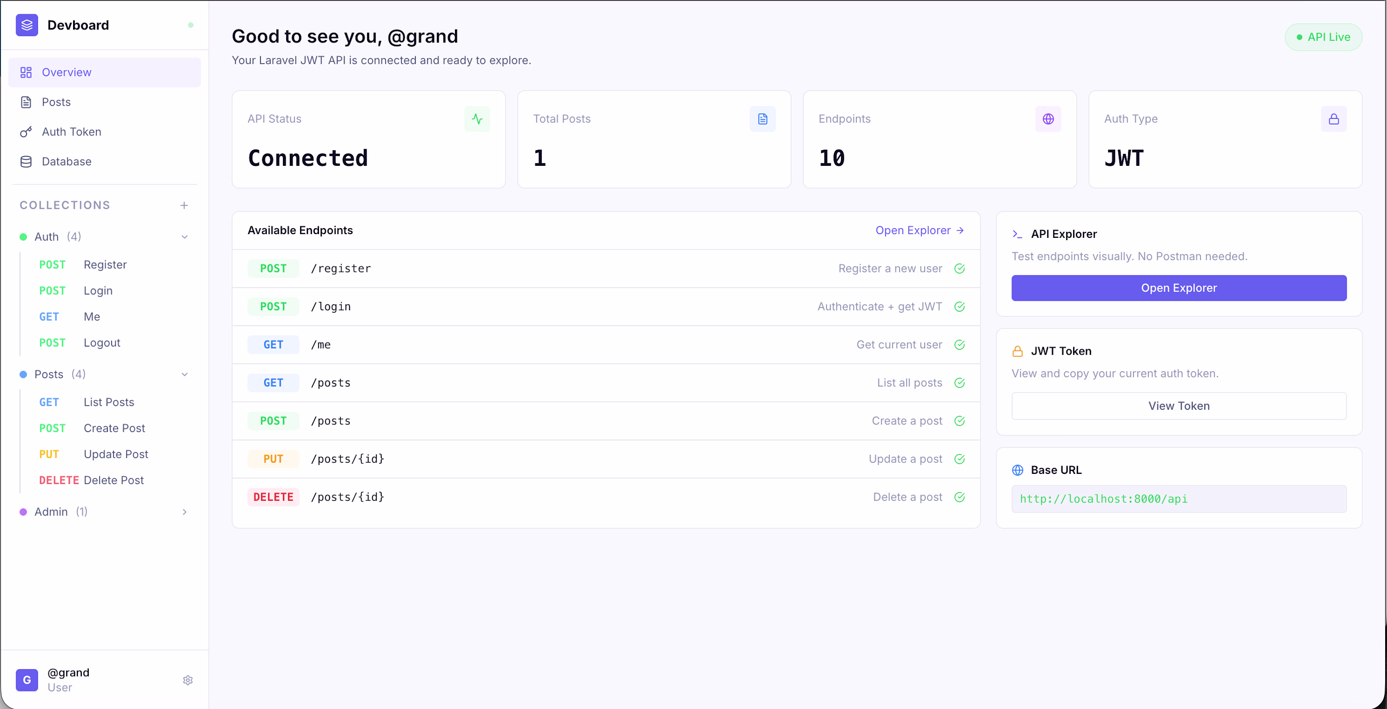Click the API Status pulse icon
The height and width of the screenshot is (709, 1387).
477,119
